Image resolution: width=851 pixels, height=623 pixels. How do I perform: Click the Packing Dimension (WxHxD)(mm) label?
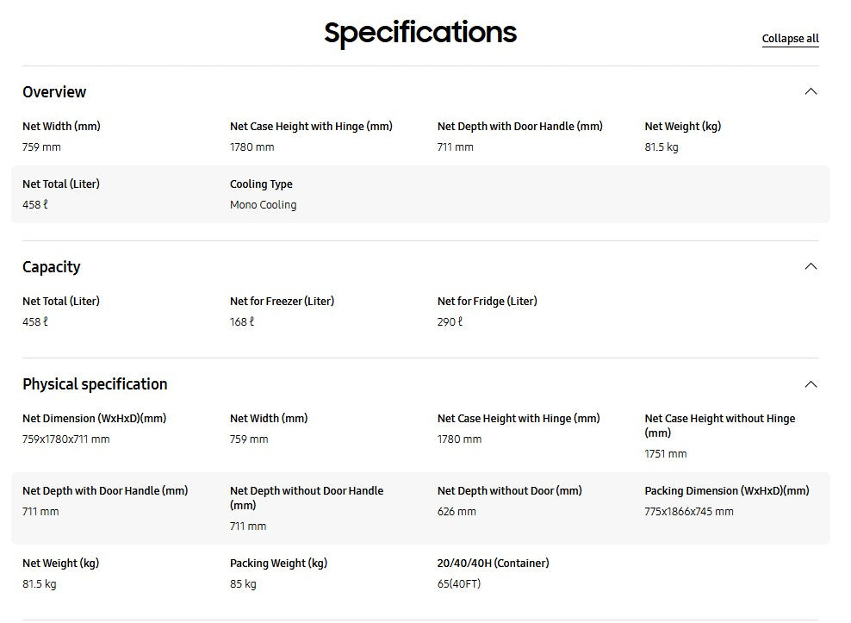[x=726, y=491]
